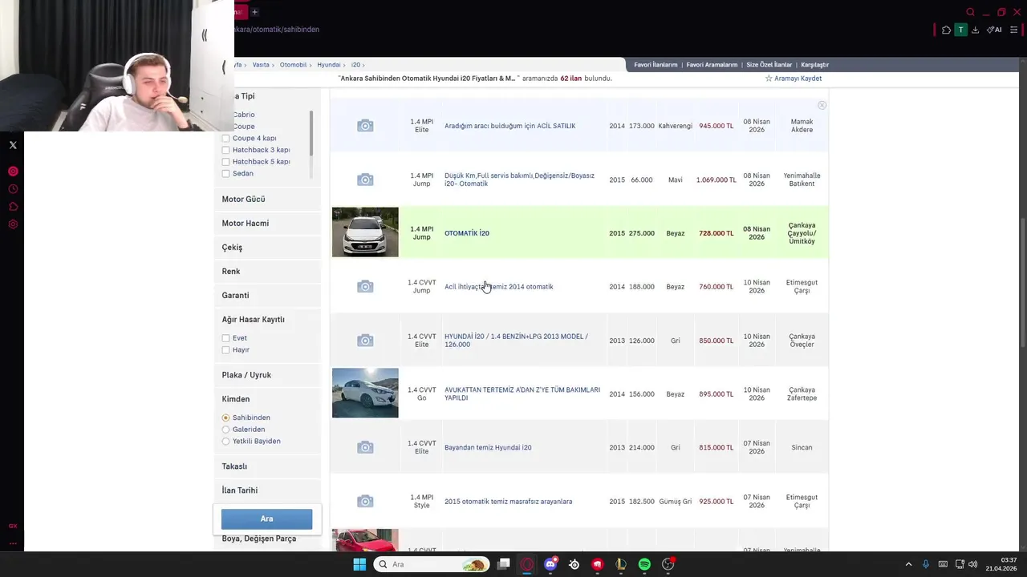Image resolution: width=1027 pixels, height=577 pixels.
Task: Check the Sedan body type checkbox
Action: (225, 174)
